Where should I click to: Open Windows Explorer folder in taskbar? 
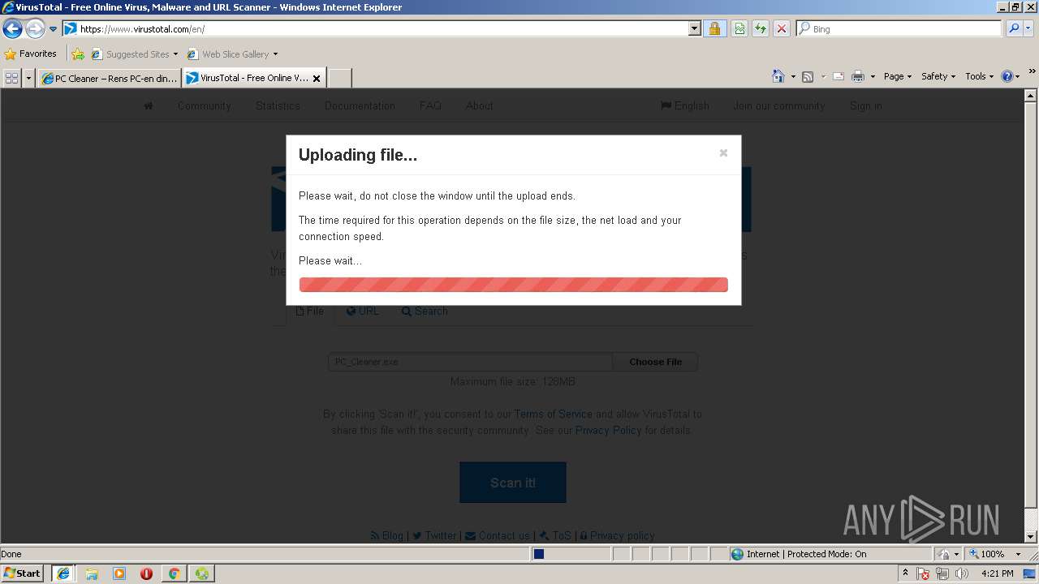pos(92,573)
